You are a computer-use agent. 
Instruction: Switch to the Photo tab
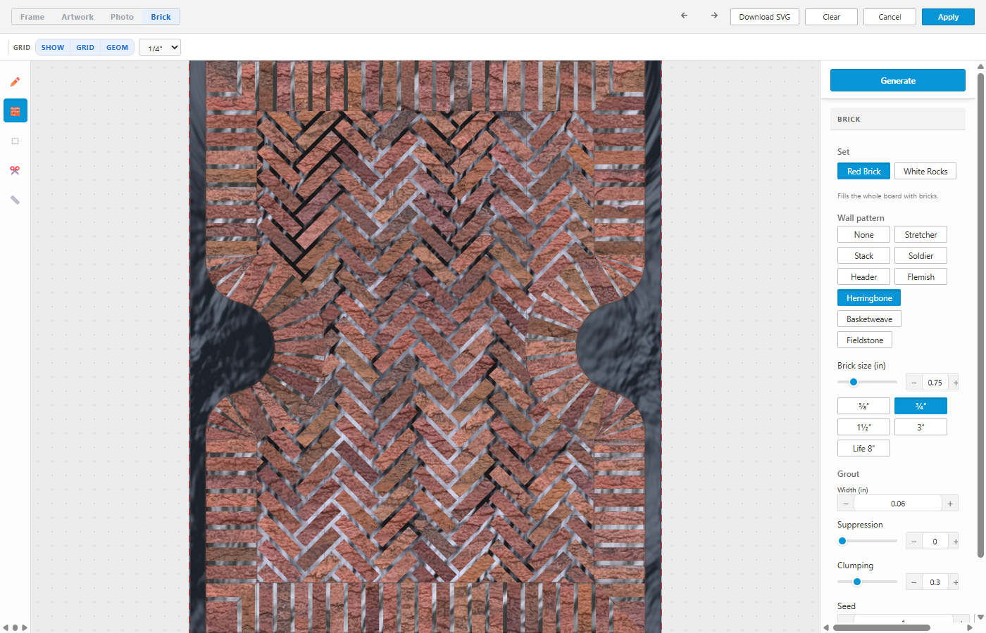tap(122, 17)
